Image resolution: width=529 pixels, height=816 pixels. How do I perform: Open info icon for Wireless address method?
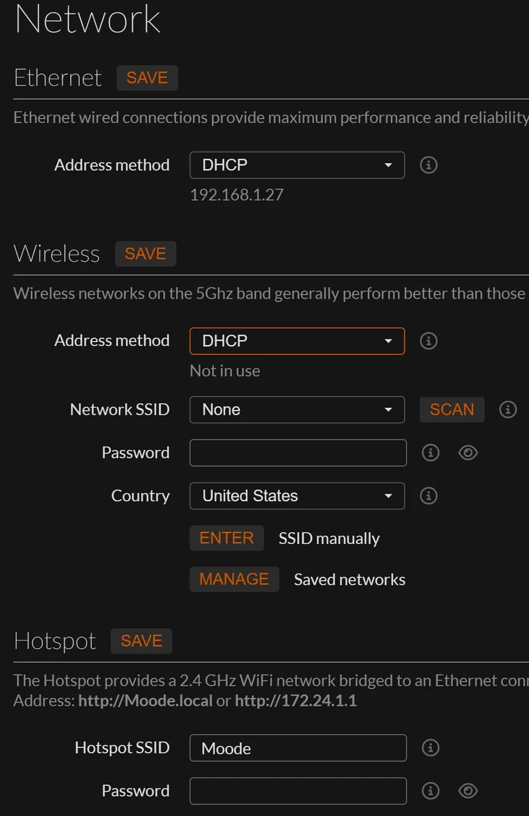pyautogui.click(x=428, y=341)
